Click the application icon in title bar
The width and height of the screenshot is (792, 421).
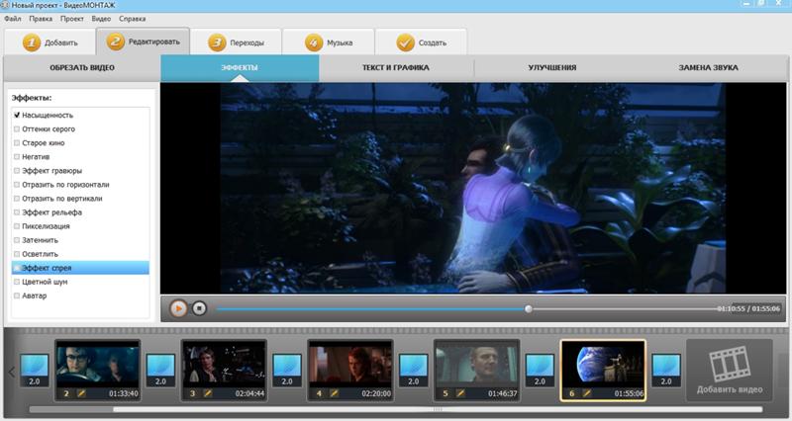coord(5,5)
